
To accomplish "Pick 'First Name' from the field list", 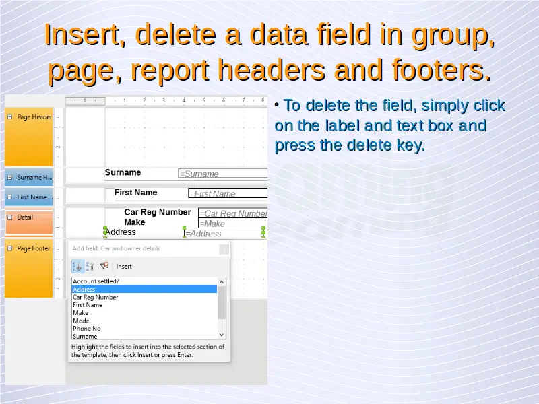I will (x=144, y=305).
